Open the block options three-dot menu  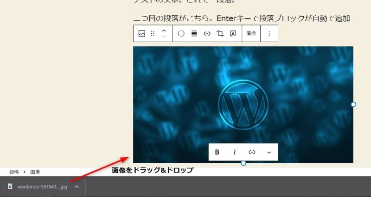269,34
